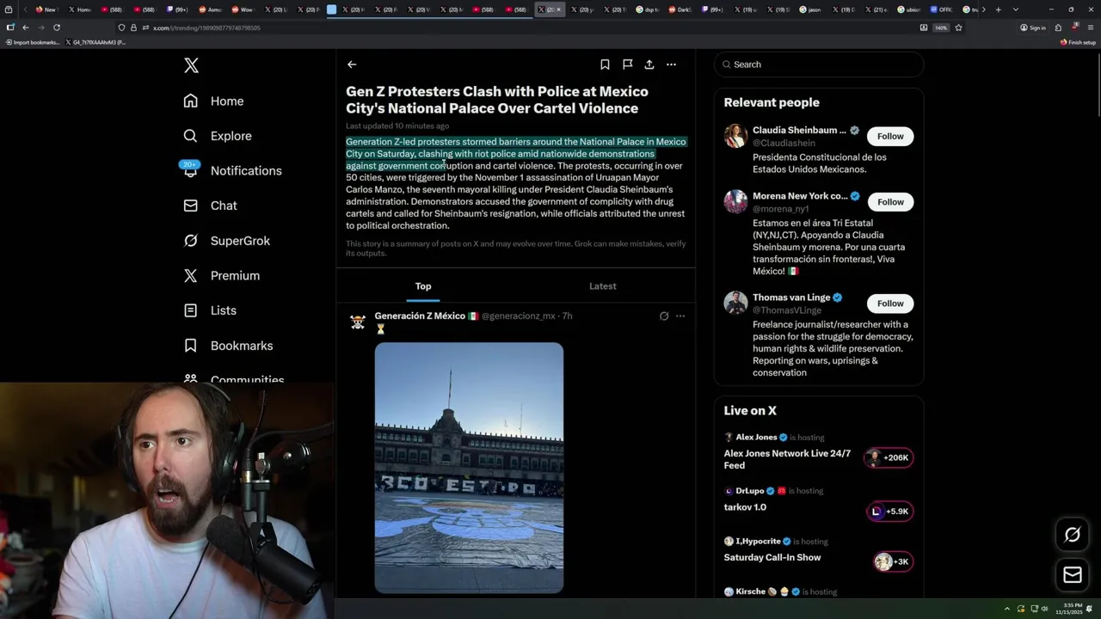This screenshot has width=1101, height=619.
Task: Click the Extensions icon in toolbar
Action: click(x=1058, y=28)
